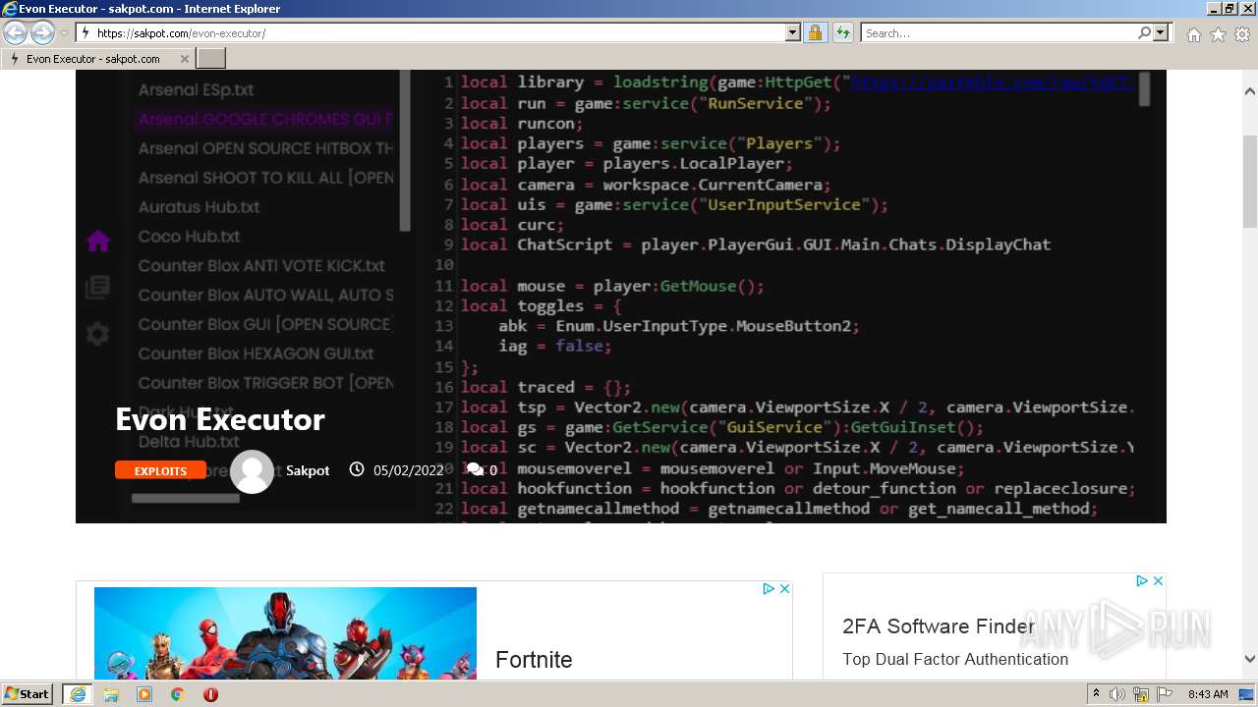1258x707 pixels.
Task: Open a new blank tab
Action: (211, 59)
